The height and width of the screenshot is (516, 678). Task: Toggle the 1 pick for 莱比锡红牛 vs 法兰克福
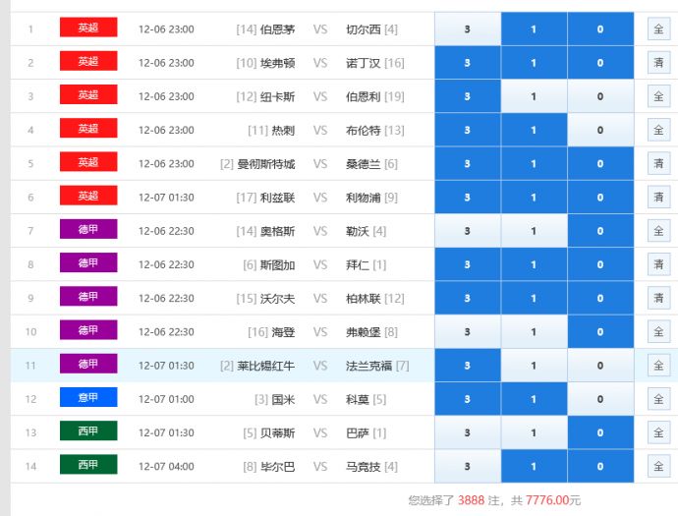click(534, 366)
